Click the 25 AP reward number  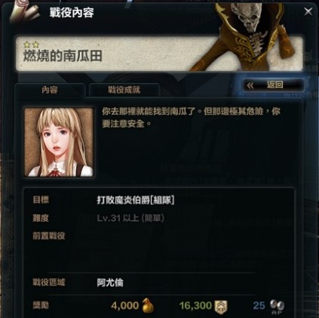pos(259,306)
